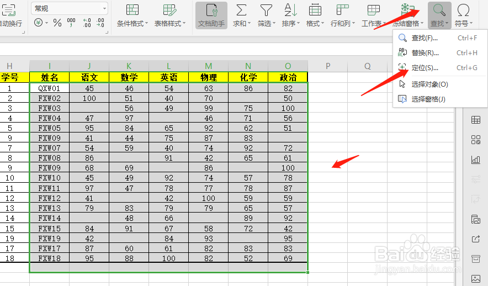Viewport: 488px width, 286px height.
Task: Click the four-squares grid icon in right sidebar
Action: (475, 140)
